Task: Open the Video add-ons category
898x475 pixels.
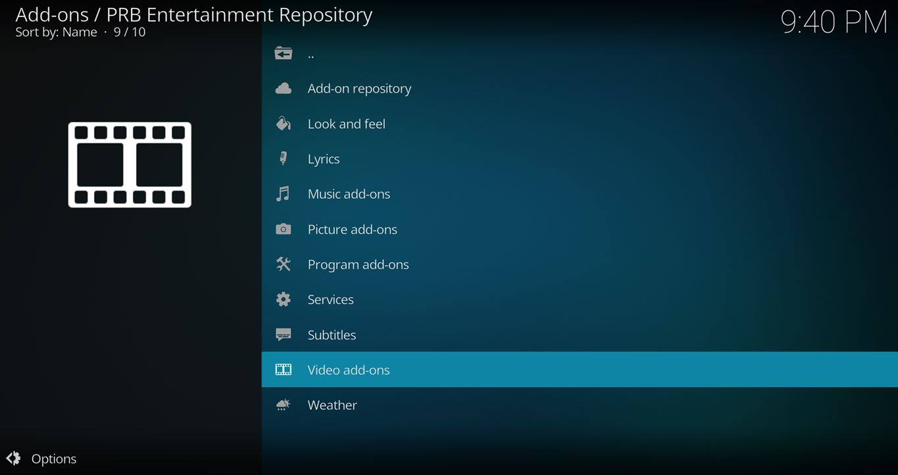Action: click(x=349, y=370)
